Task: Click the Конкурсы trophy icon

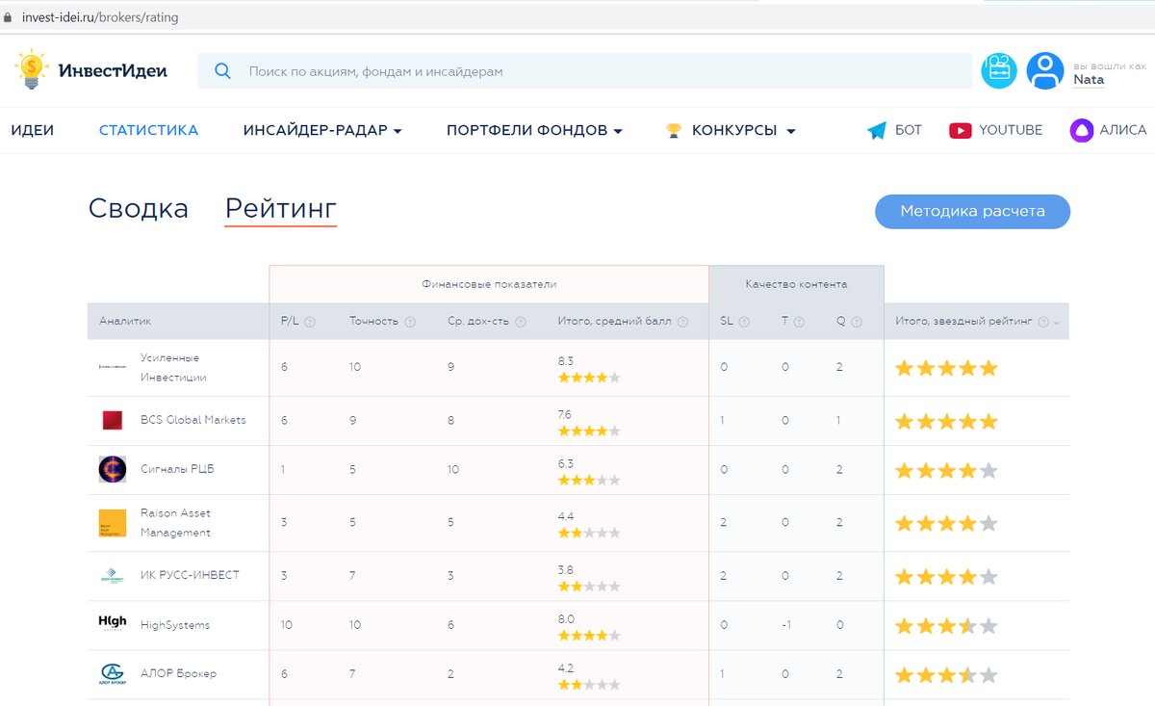Action: 674,130
